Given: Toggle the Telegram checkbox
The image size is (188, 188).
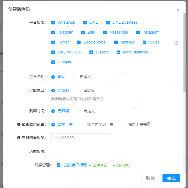Looking at the screenshot, I should (x=53, y=32).
